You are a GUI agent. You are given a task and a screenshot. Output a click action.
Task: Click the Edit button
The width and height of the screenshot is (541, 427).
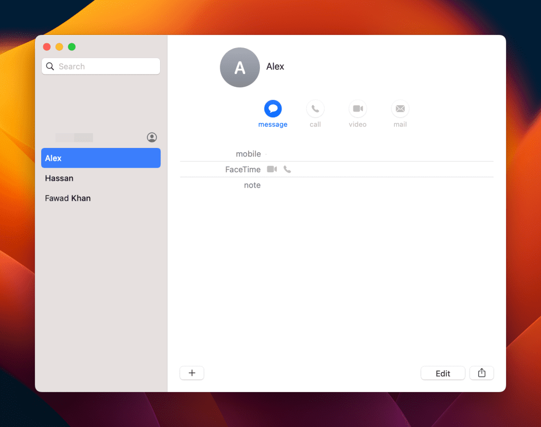[x=443, y=373]
